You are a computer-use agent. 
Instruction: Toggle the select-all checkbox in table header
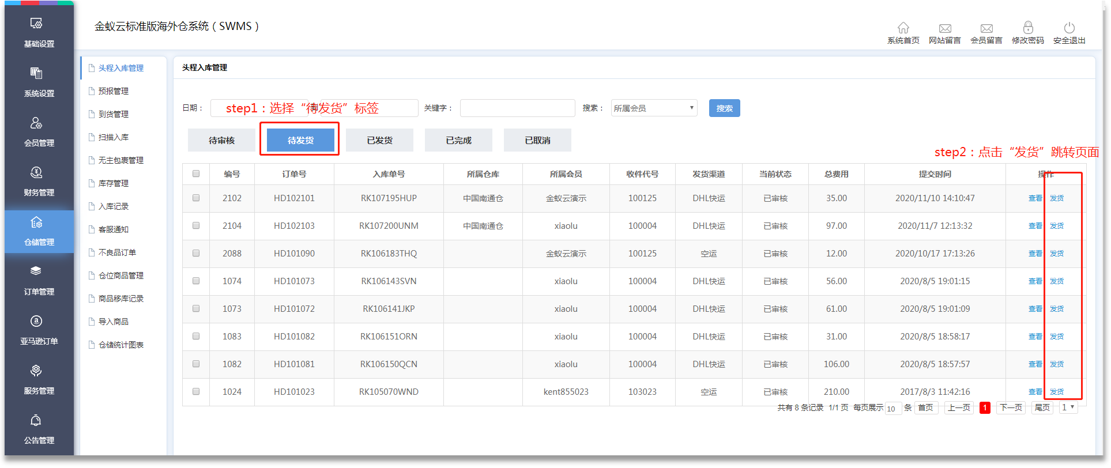196,173
